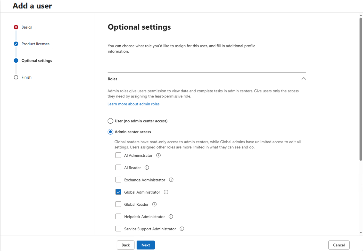
Task: Jump to the Finish step
Action: [x=27, y=77]
